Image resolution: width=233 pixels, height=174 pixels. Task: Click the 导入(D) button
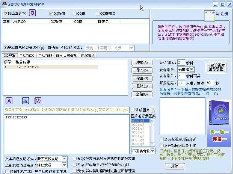[x=142, y=70]
